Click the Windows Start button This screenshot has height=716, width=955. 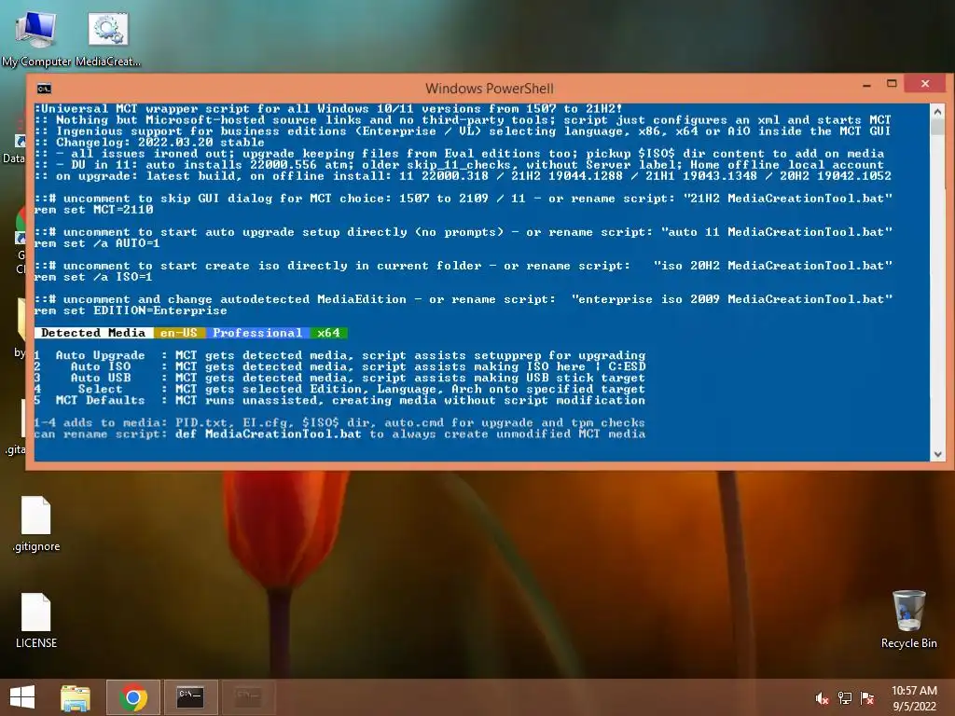coord(22,697)
